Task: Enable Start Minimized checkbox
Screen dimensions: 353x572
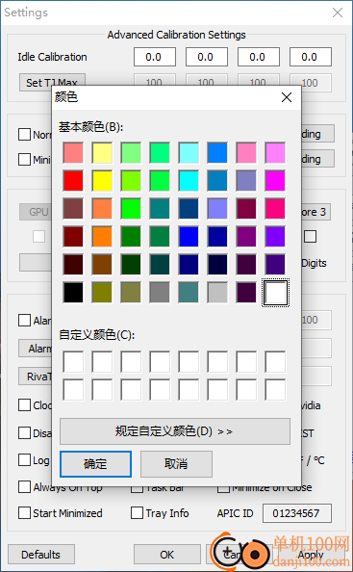Action: (x=24, y=513)
